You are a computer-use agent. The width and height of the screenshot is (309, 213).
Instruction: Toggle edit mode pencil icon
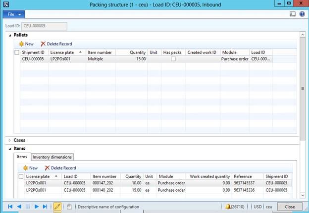(x=57, y=207)
